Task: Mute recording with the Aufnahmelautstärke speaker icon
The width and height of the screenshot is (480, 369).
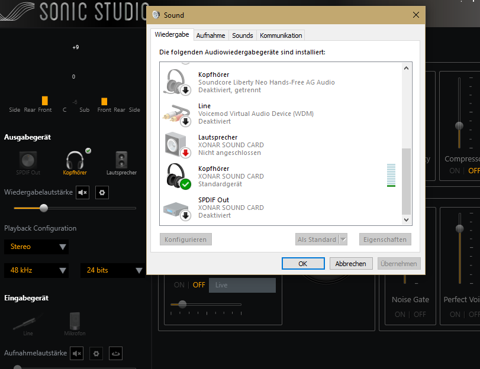Action: [76, 354]
